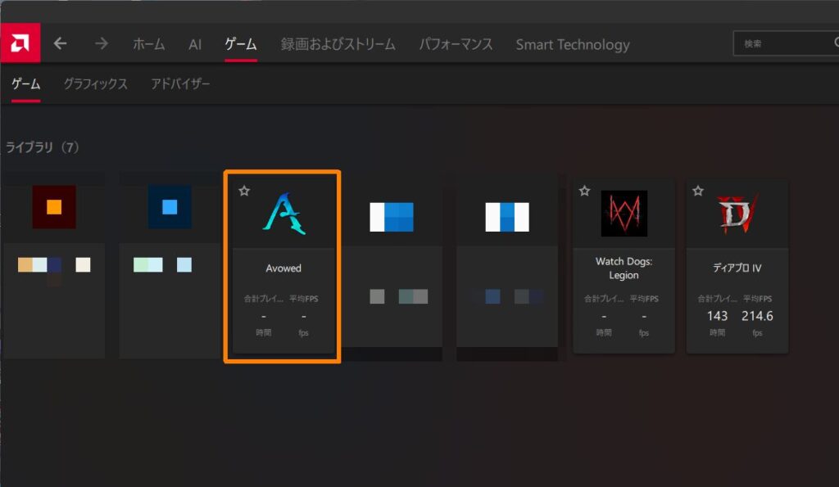Viewport: 839px width, 487px height.
Task: Click the AMD logo icon
Action: 20,43
